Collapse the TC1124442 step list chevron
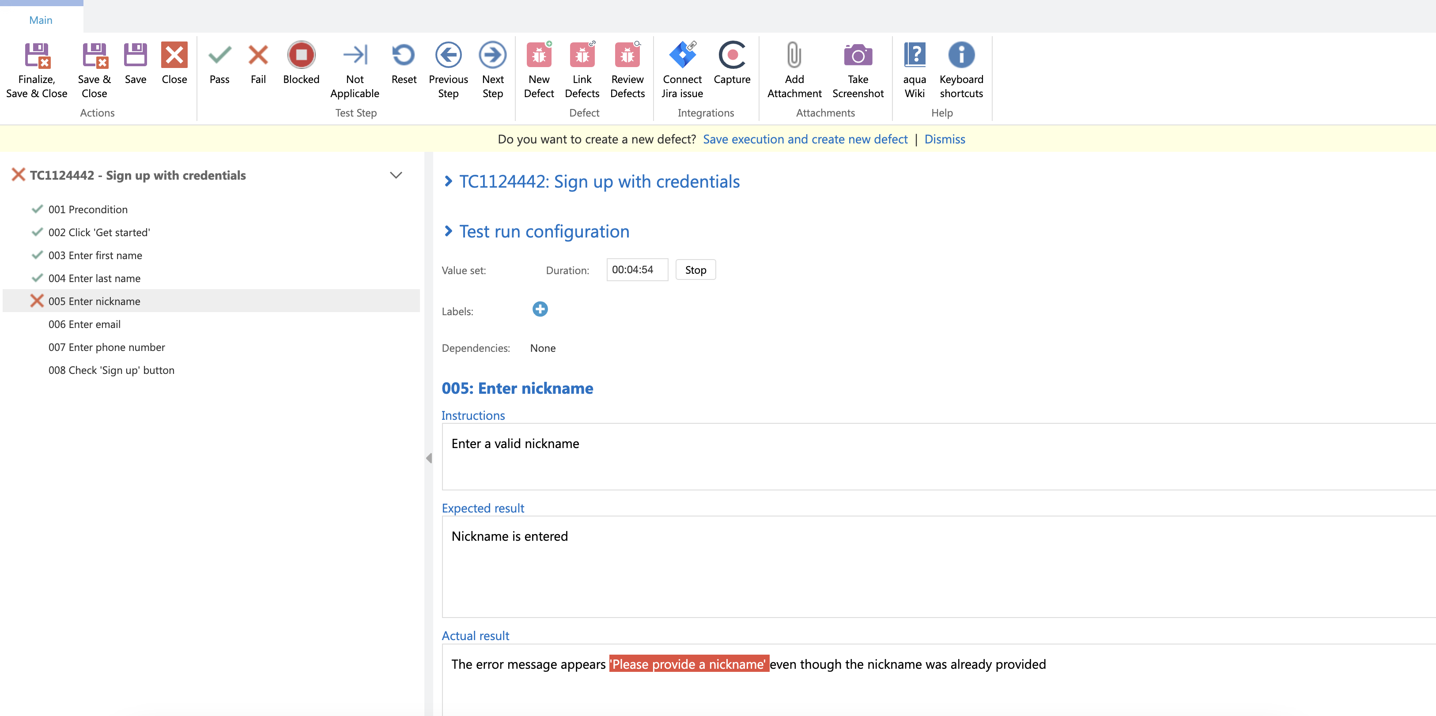This screenshot has height=716, width=1436. (396, 175)
